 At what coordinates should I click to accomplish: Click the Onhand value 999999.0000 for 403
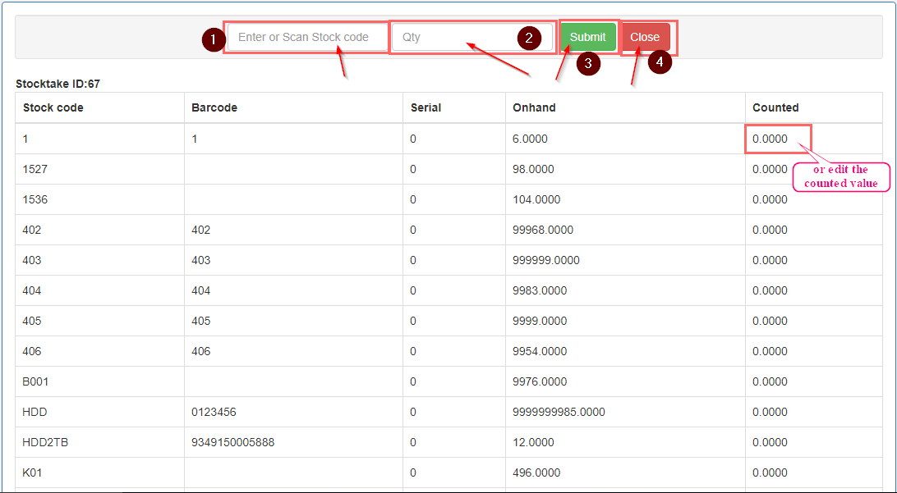pyautogui.click(x=546, y=260)
